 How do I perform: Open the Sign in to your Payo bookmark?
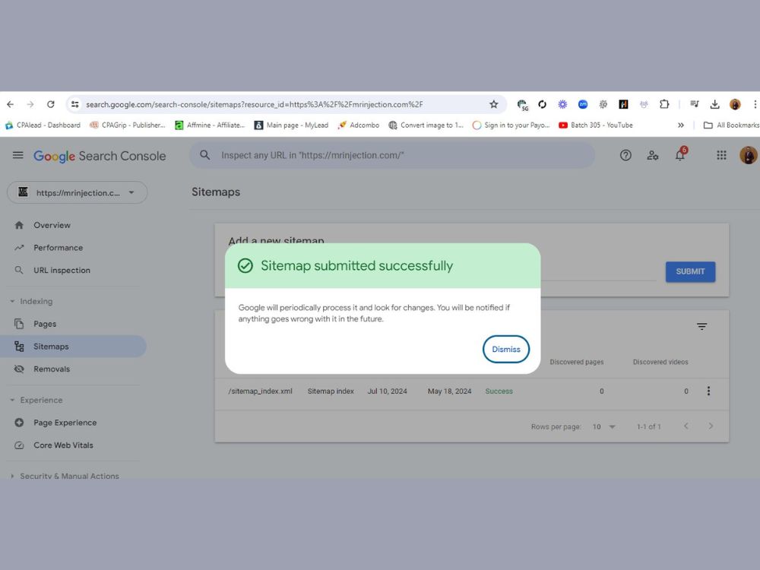(x=511, y=125)
